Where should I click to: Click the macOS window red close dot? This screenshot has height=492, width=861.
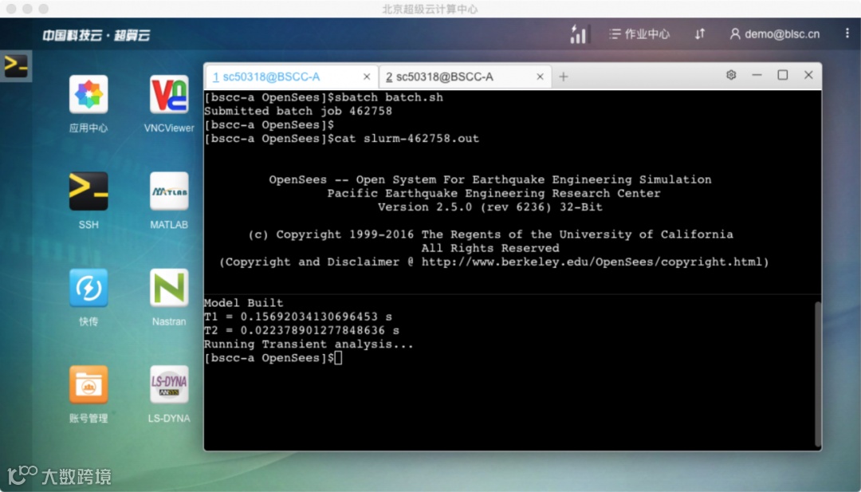pyautogui.click(x=11, y=9)
